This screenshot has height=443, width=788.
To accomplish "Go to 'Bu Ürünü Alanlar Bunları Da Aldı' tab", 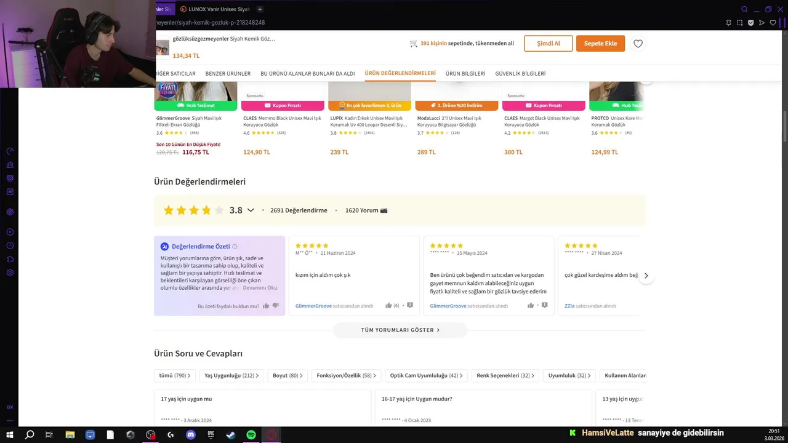I will tap(308, 73).
